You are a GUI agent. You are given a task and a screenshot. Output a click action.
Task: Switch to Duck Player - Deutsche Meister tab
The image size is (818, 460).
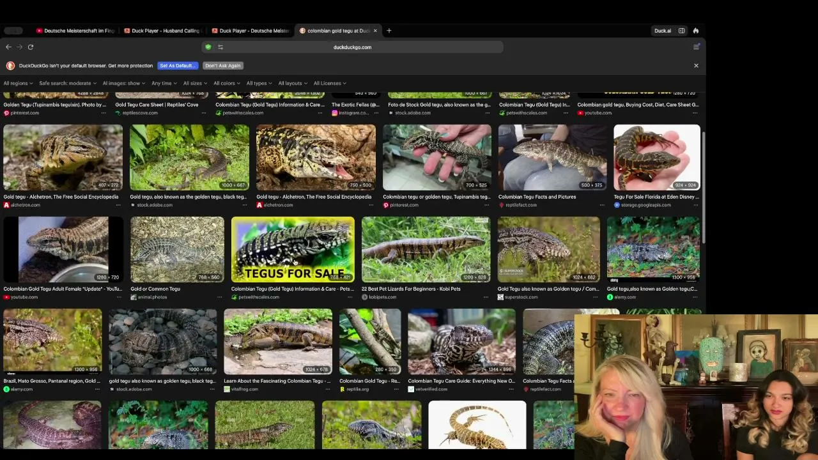click(x=251, y=31)
